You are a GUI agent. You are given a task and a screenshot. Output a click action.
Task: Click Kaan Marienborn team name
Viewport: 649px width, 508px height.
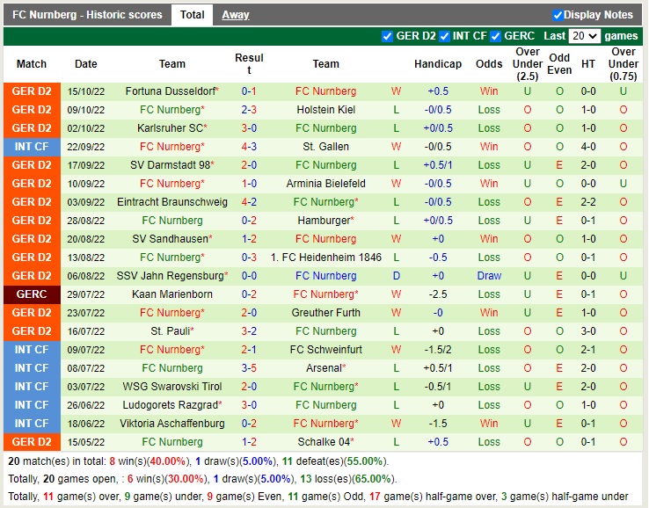click(x=172, y=294)
